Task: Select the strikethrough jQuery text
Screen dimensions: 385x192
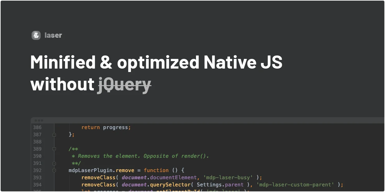Action: click(124, 84)
